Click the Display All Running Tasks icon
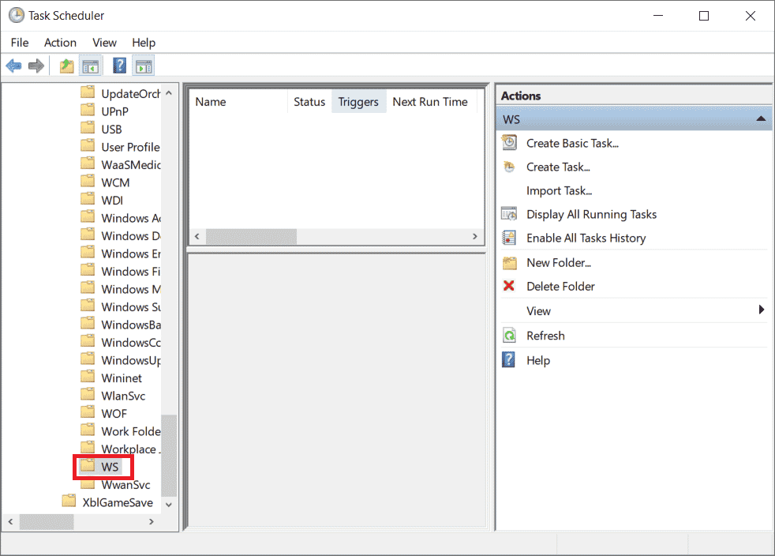This screenshot has height=556, width=775. pyautogui.click(x=509, y=214)
